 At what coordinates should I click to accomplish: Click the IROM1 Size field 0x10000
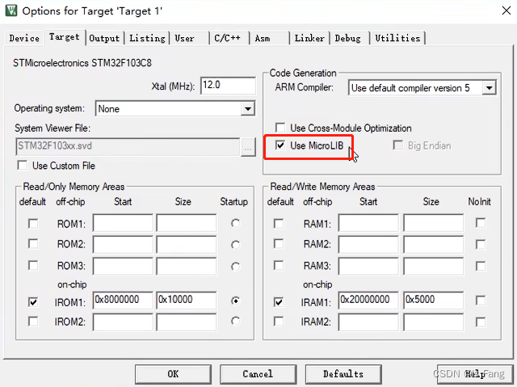(187, 300)
